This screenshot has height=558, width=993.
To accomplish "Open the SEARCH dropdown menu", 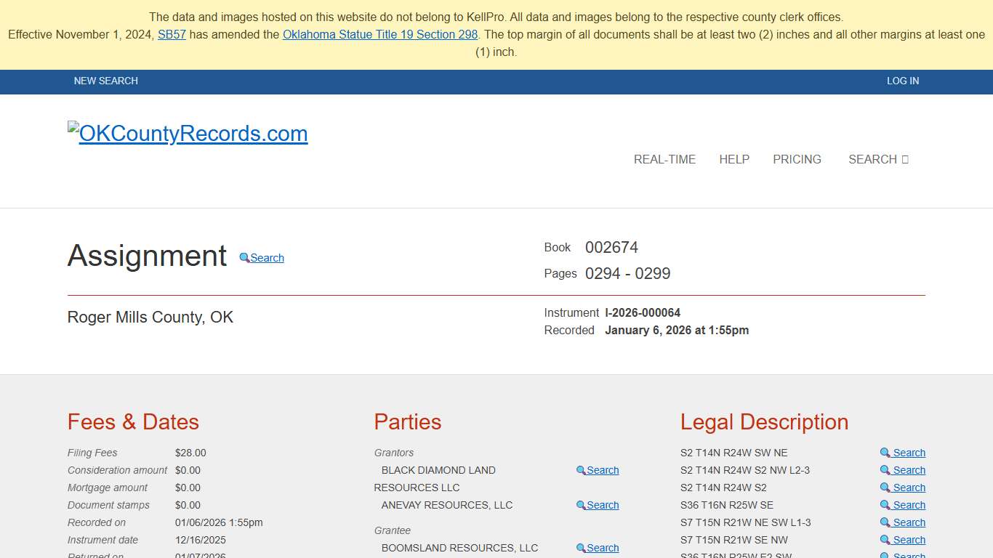I will [x=878, y=159].
